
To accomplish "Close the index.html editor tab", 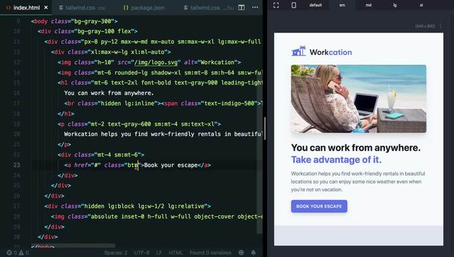I will pos(46,7).
